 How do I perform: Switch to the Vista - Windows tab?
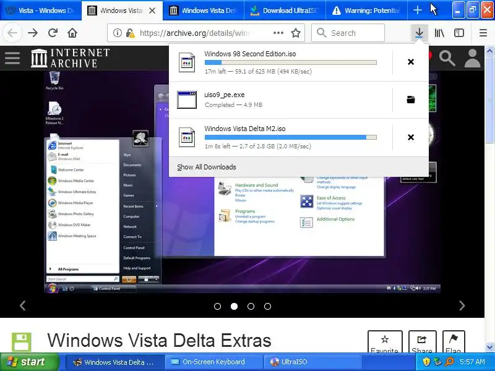click(40, 11)
